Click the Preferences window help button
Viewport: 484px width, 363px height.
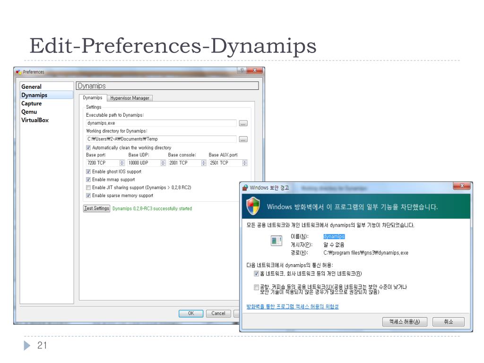pos(242,70)
